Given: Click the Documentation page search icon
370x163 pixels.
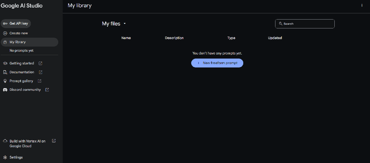Looking at the screenshot, I should (x=5, y=72).
